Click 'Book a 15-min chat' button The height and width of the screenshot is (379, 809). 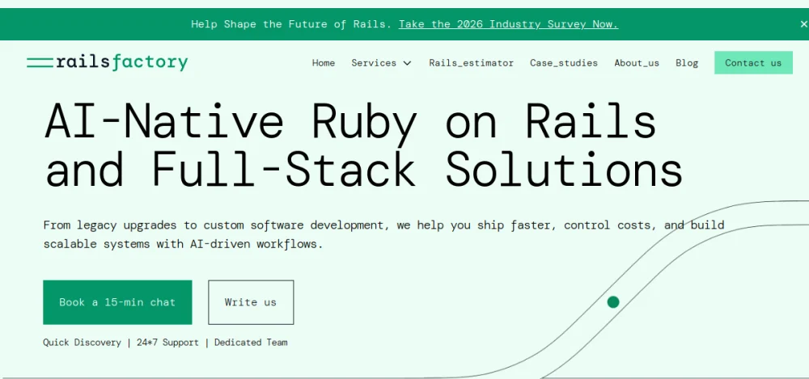(117, 302)
